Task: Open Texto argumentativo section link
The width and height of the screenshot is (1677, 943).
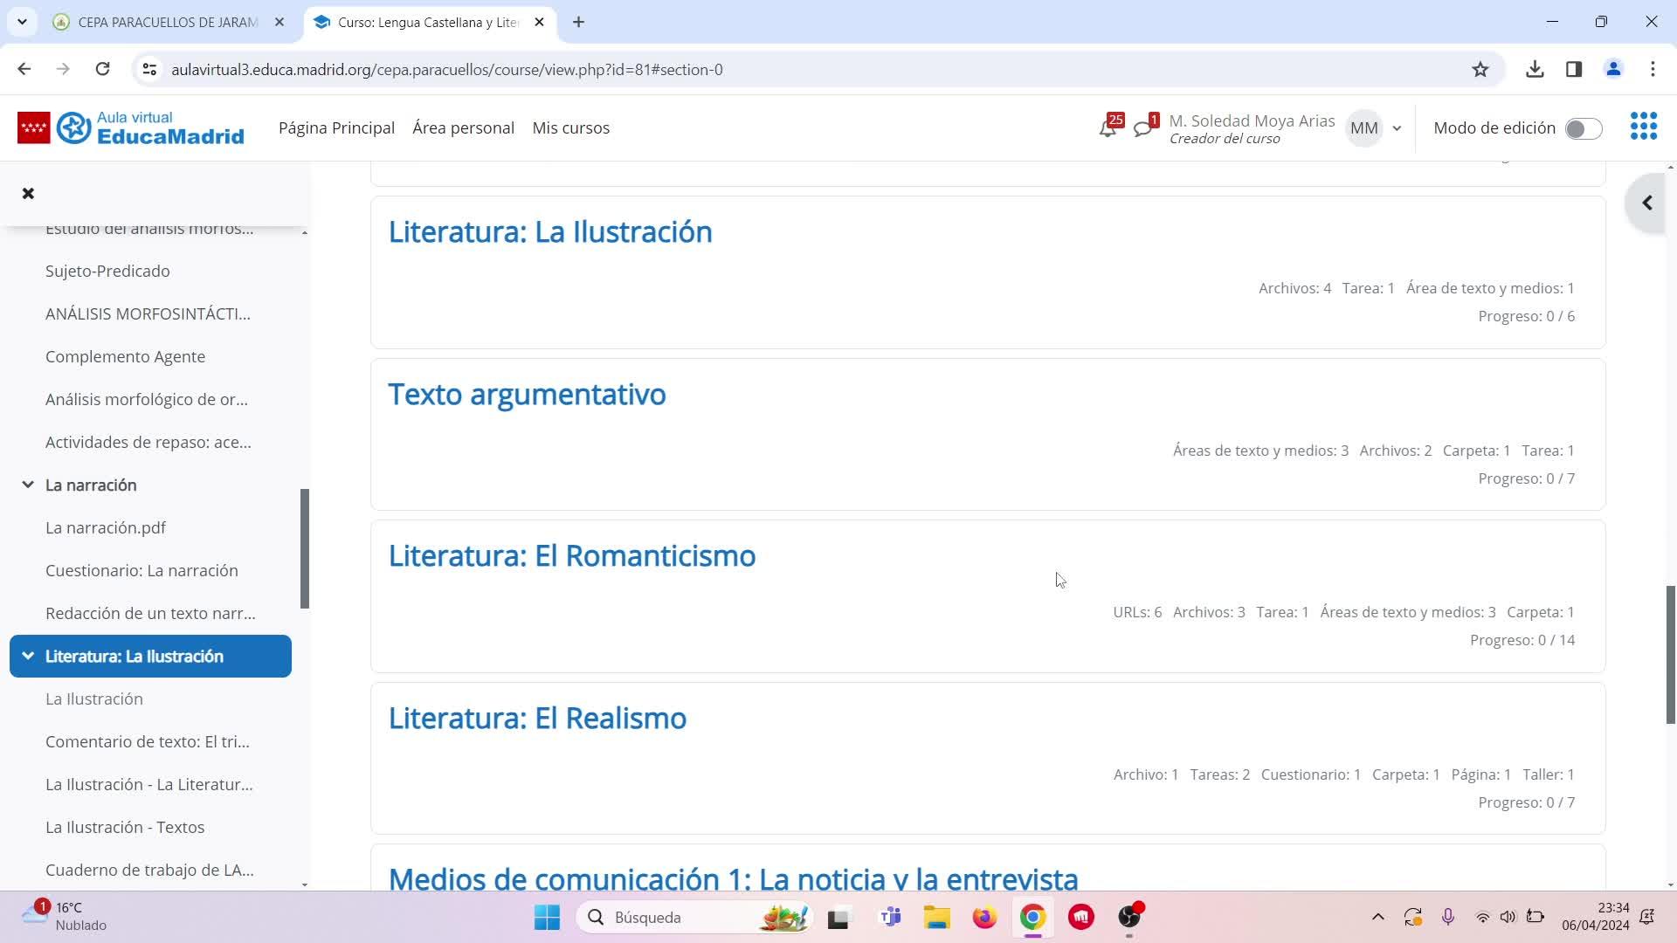Action: pyautogui.click(x=527, y=394)
